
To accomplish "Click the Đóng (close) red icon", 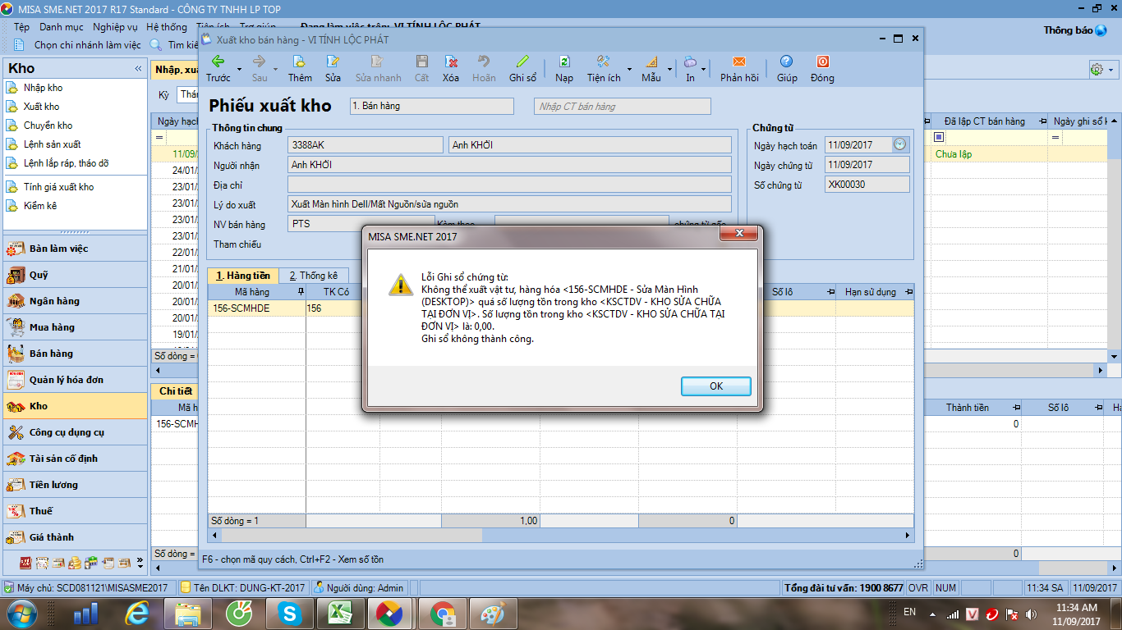I will (822, 62).
